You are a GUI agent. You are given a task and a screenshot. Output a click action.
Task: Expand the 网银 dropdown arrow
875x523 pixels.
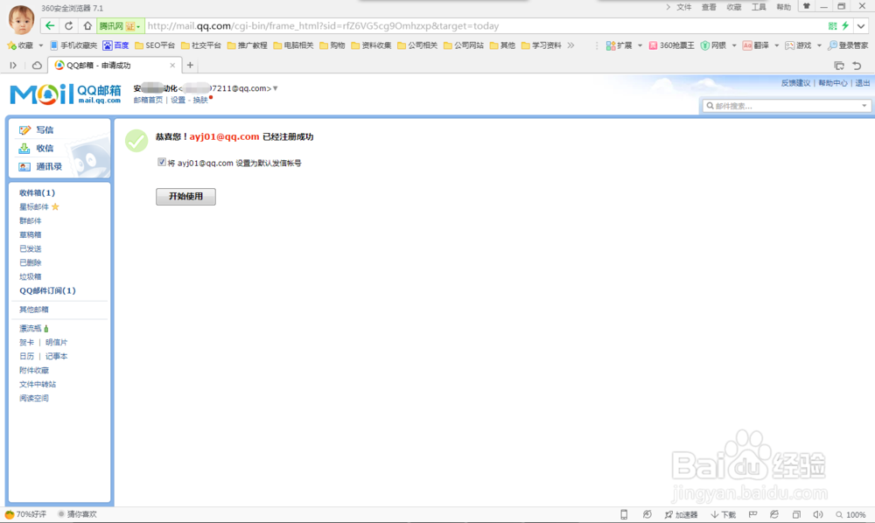734,45
